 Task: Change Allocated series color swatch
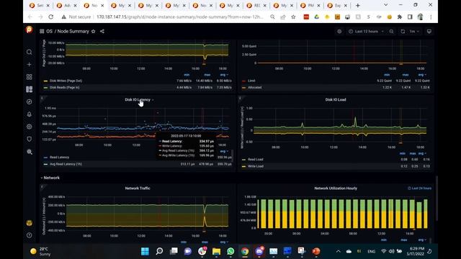(x=243, y=88)
